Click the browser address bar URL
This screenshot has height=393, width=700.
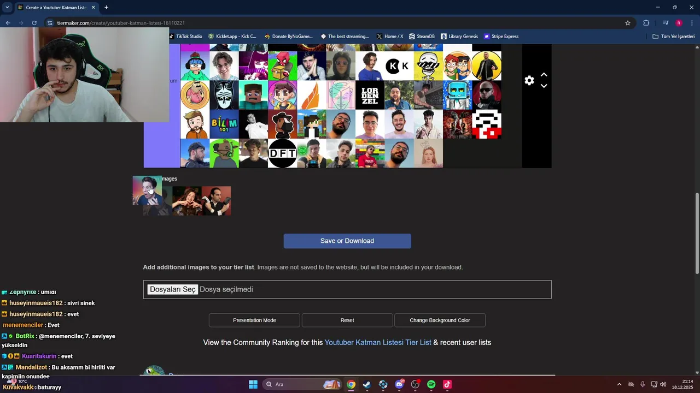click(x=121, y=23)
